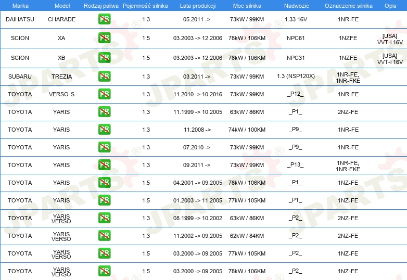Click the 07.2010 -> production date

(197, 147)
